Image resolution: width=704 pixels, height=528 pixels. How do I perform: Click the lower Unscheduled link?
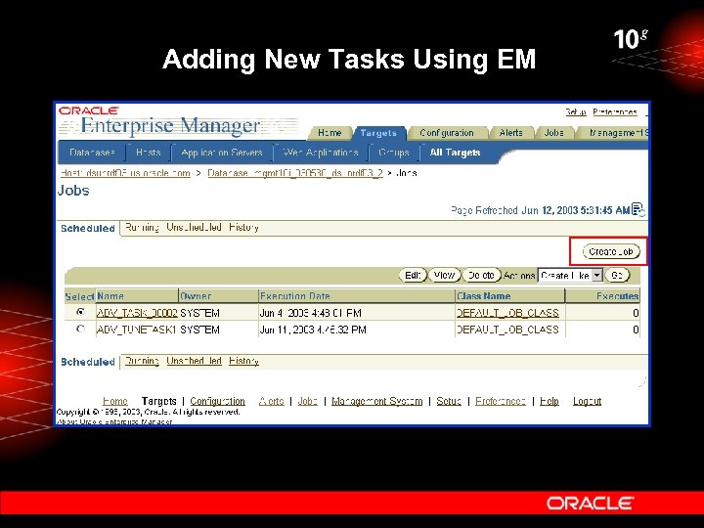194,361
